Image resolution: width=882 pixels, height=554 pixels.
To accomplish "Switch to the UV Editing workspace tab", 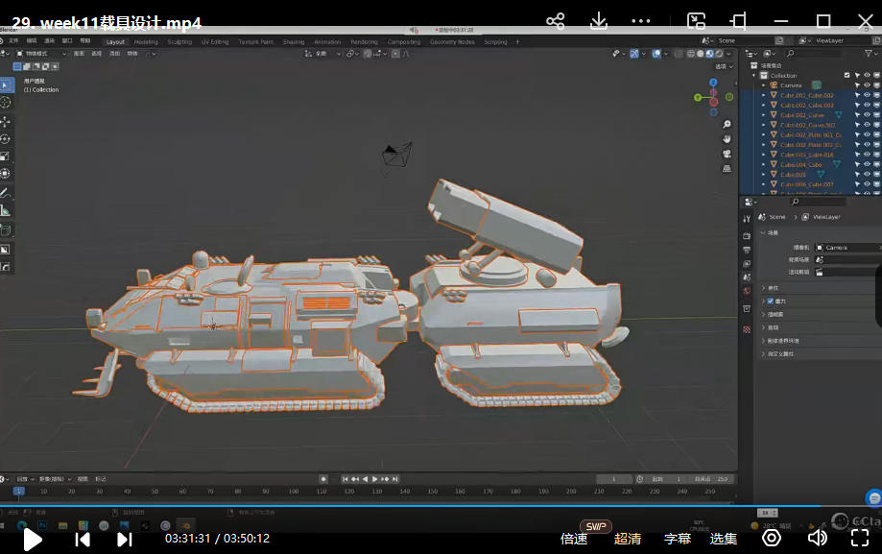I will point(213,42).
